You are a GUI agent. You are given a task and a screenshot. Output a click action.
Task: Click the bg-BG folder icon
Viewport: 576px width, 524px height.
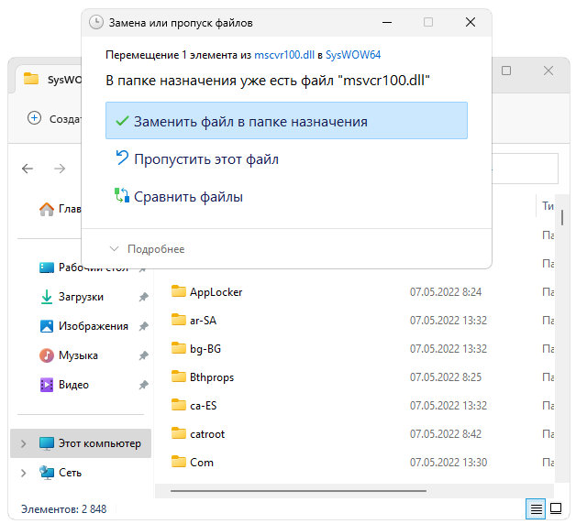pyautogui.click(x=179, y=348)
